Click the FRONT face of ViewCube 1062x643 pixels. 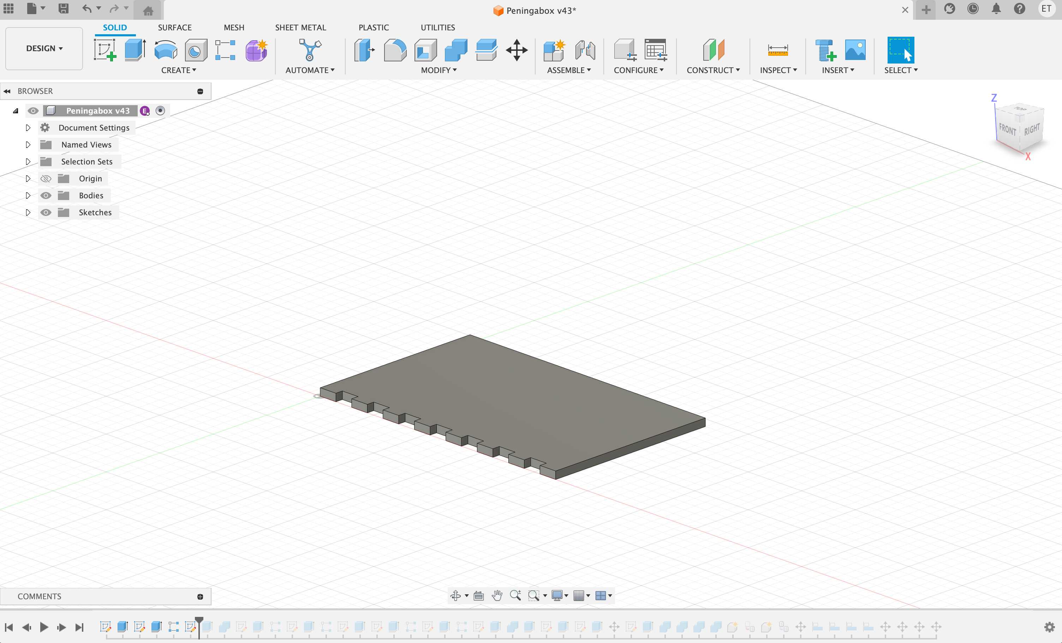[x=1007, y=129]
